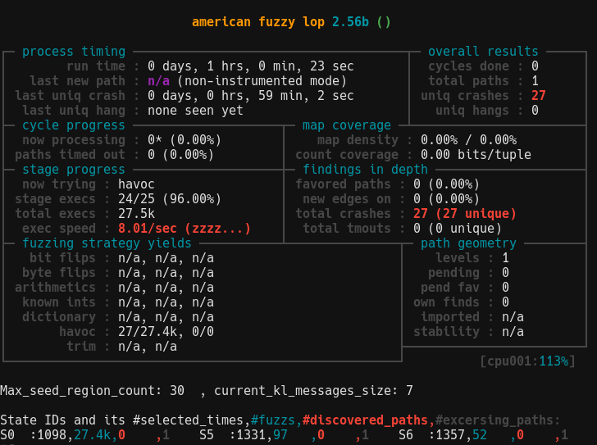
Task: Select the 'cycle progress' section header
Action: (74, 125)
